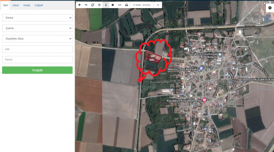Select the Coğrafi tab
The image size is (274, 152).
coord(39,5)
